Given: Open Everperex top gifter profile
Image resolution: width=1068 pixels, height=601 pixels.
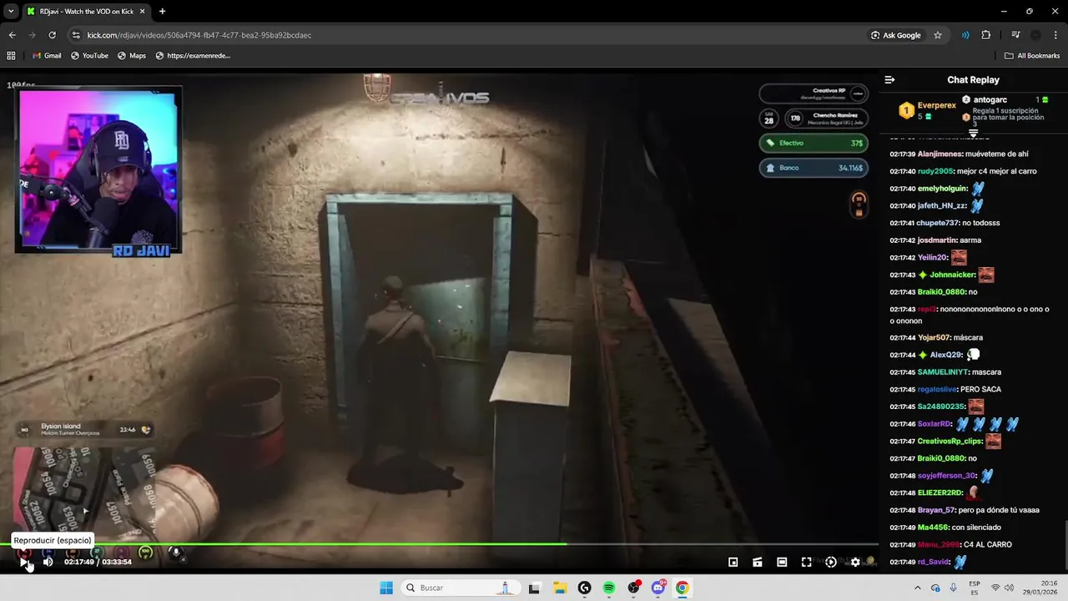Looking at the screenshot, I should tap(936, 106).
